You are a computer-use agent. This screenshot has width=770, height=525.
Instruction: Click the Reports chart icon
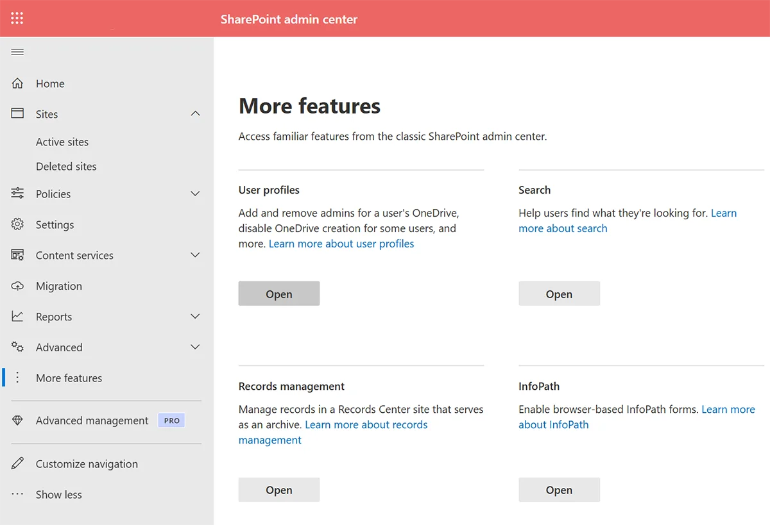pos(16,316)
